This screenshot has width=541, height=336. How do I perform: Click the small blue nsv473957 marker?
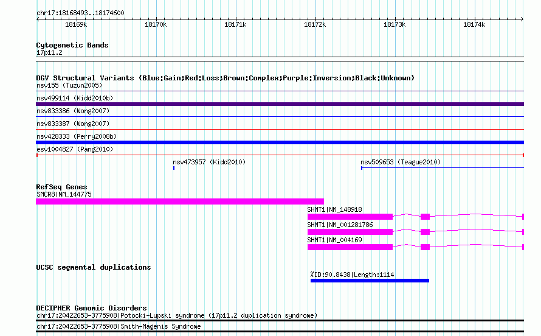[174, 168]
